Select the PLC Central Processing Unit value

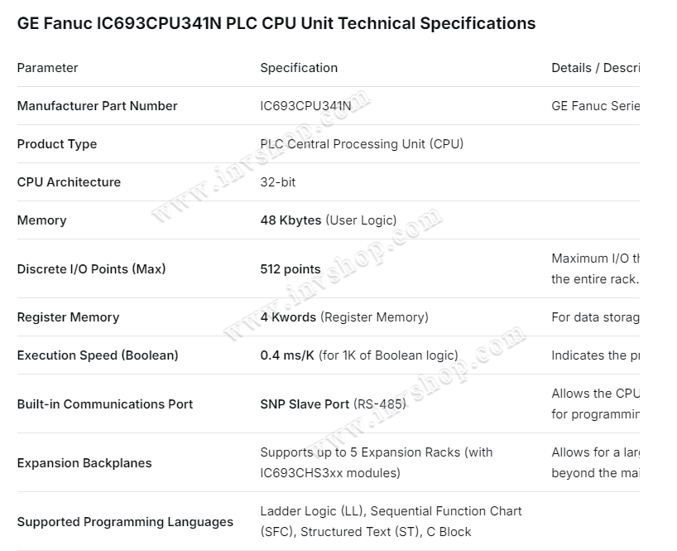click(362, 144)
